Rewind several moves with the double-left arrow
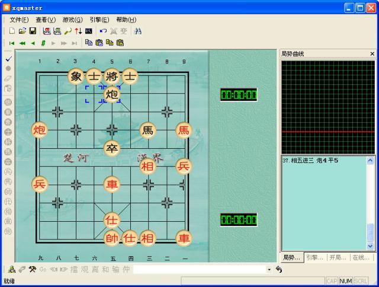379x287 pixels. (x=23, y=43)
